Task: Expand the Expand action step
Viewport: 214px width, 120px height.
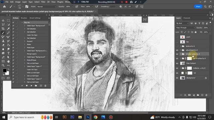Action: point(25,41)
